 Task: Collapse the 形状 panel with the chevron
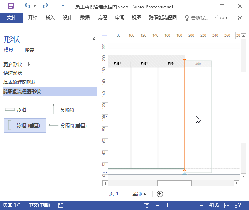(x=94, y=39)
